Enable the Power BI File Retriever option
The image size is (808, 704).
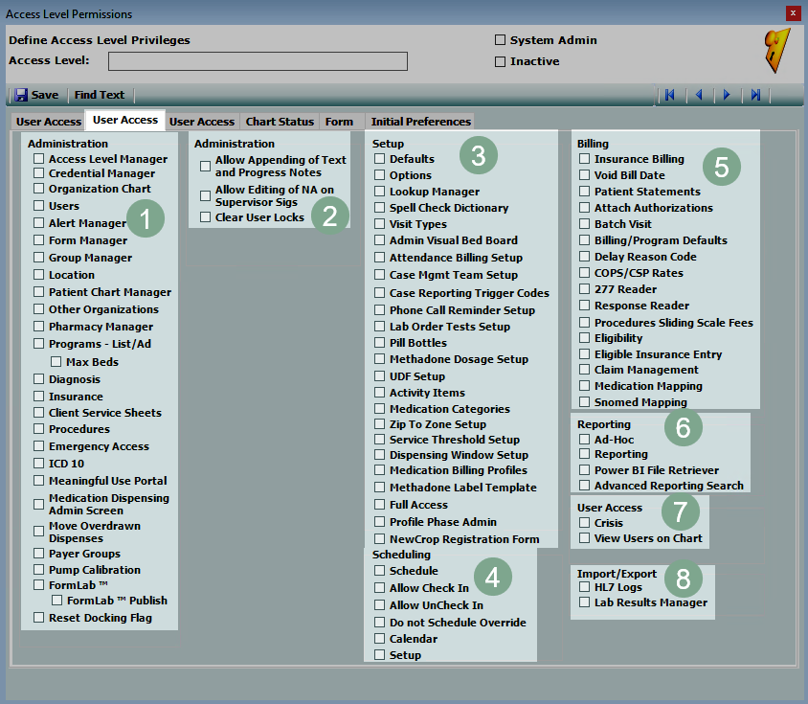click(584, 470)
